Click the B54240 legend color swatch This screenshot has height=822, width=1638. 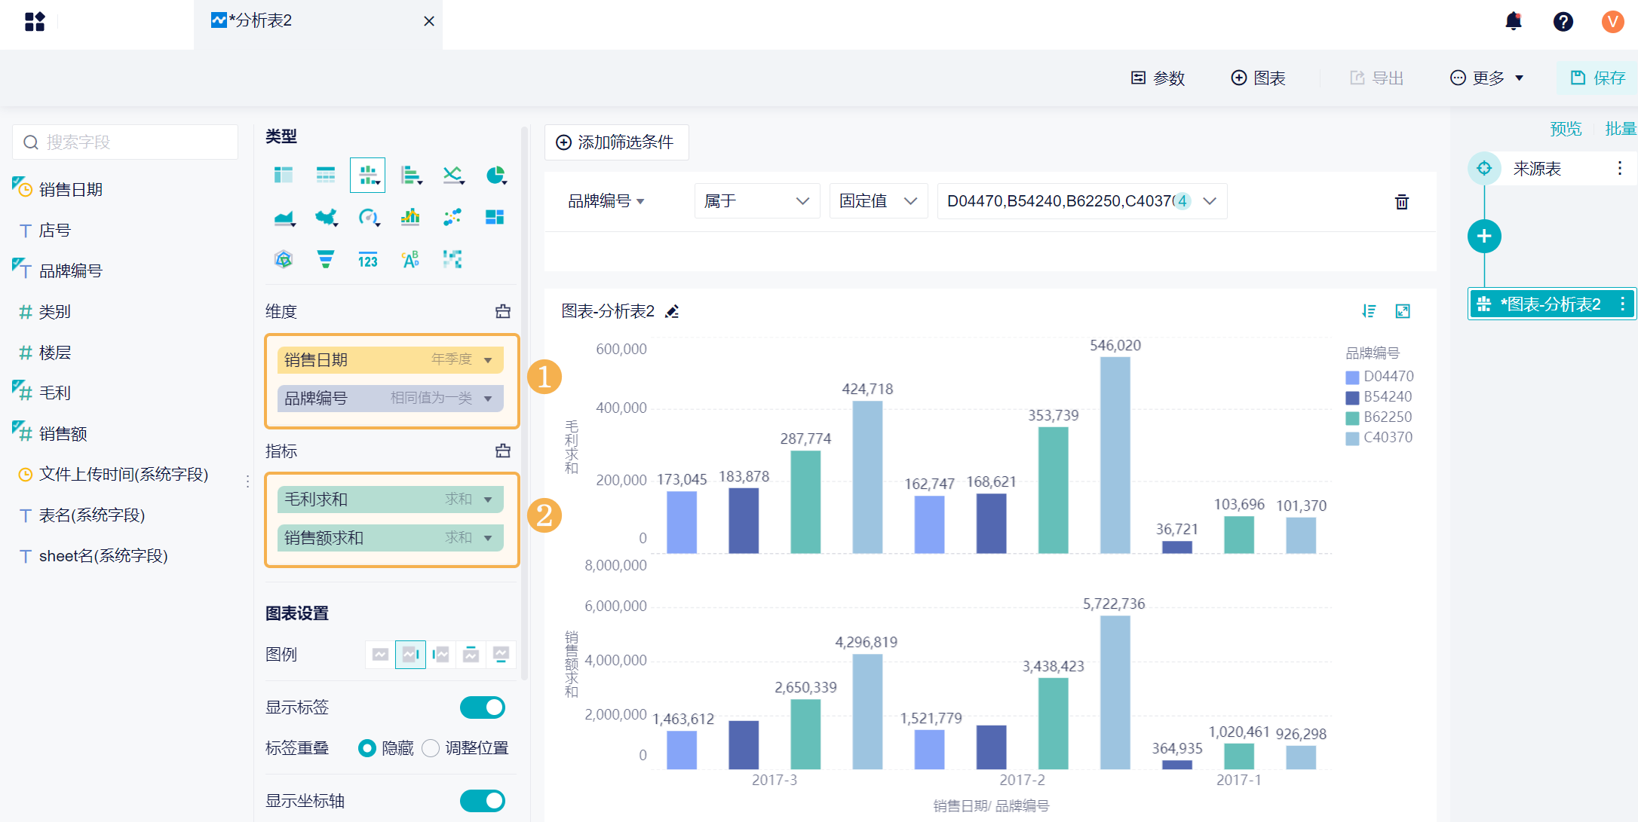click(x=1352, y=397)
